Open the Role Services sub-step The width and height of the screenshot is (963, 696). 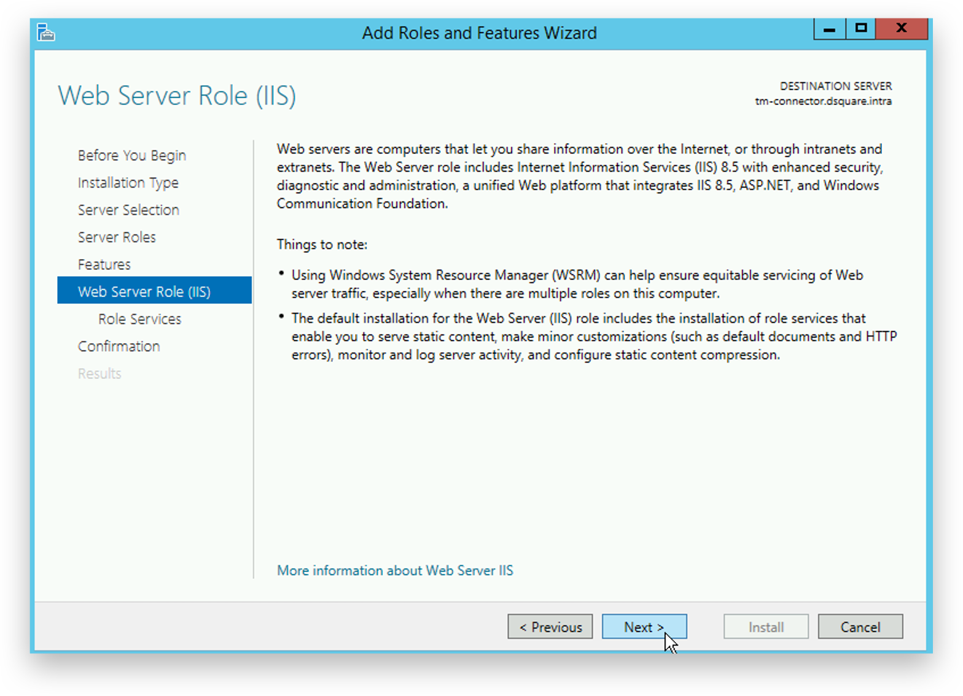(x=139, y=319)
